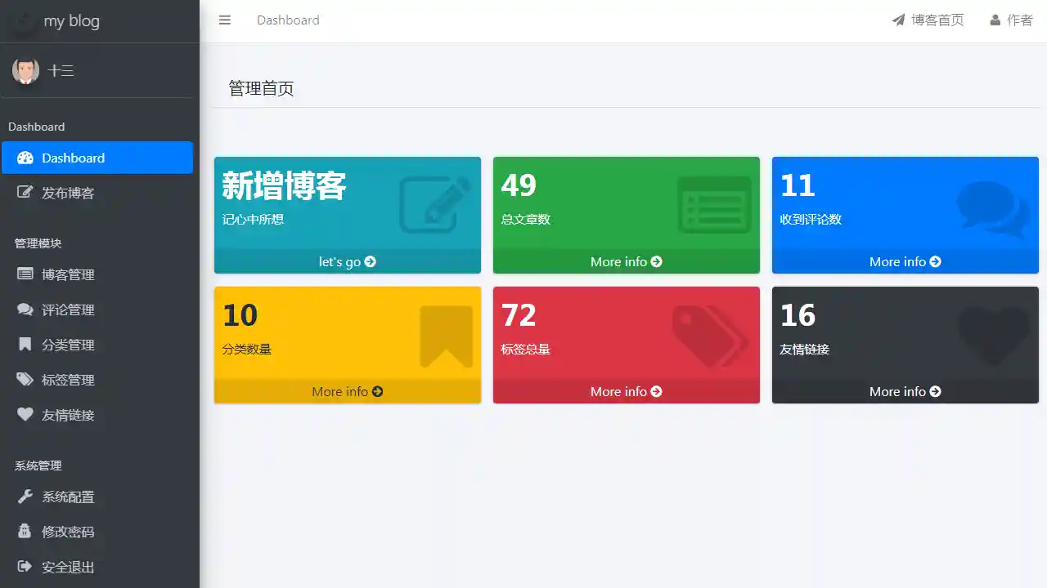Click the 系统配置 wrench icon

tap(25, 497)
